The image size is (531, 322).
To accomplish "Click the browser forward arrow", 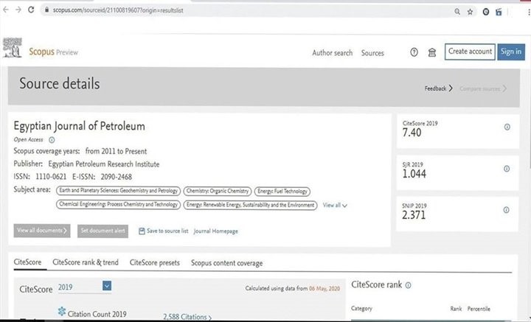I will pyautogui.click(x=18, y=10).
